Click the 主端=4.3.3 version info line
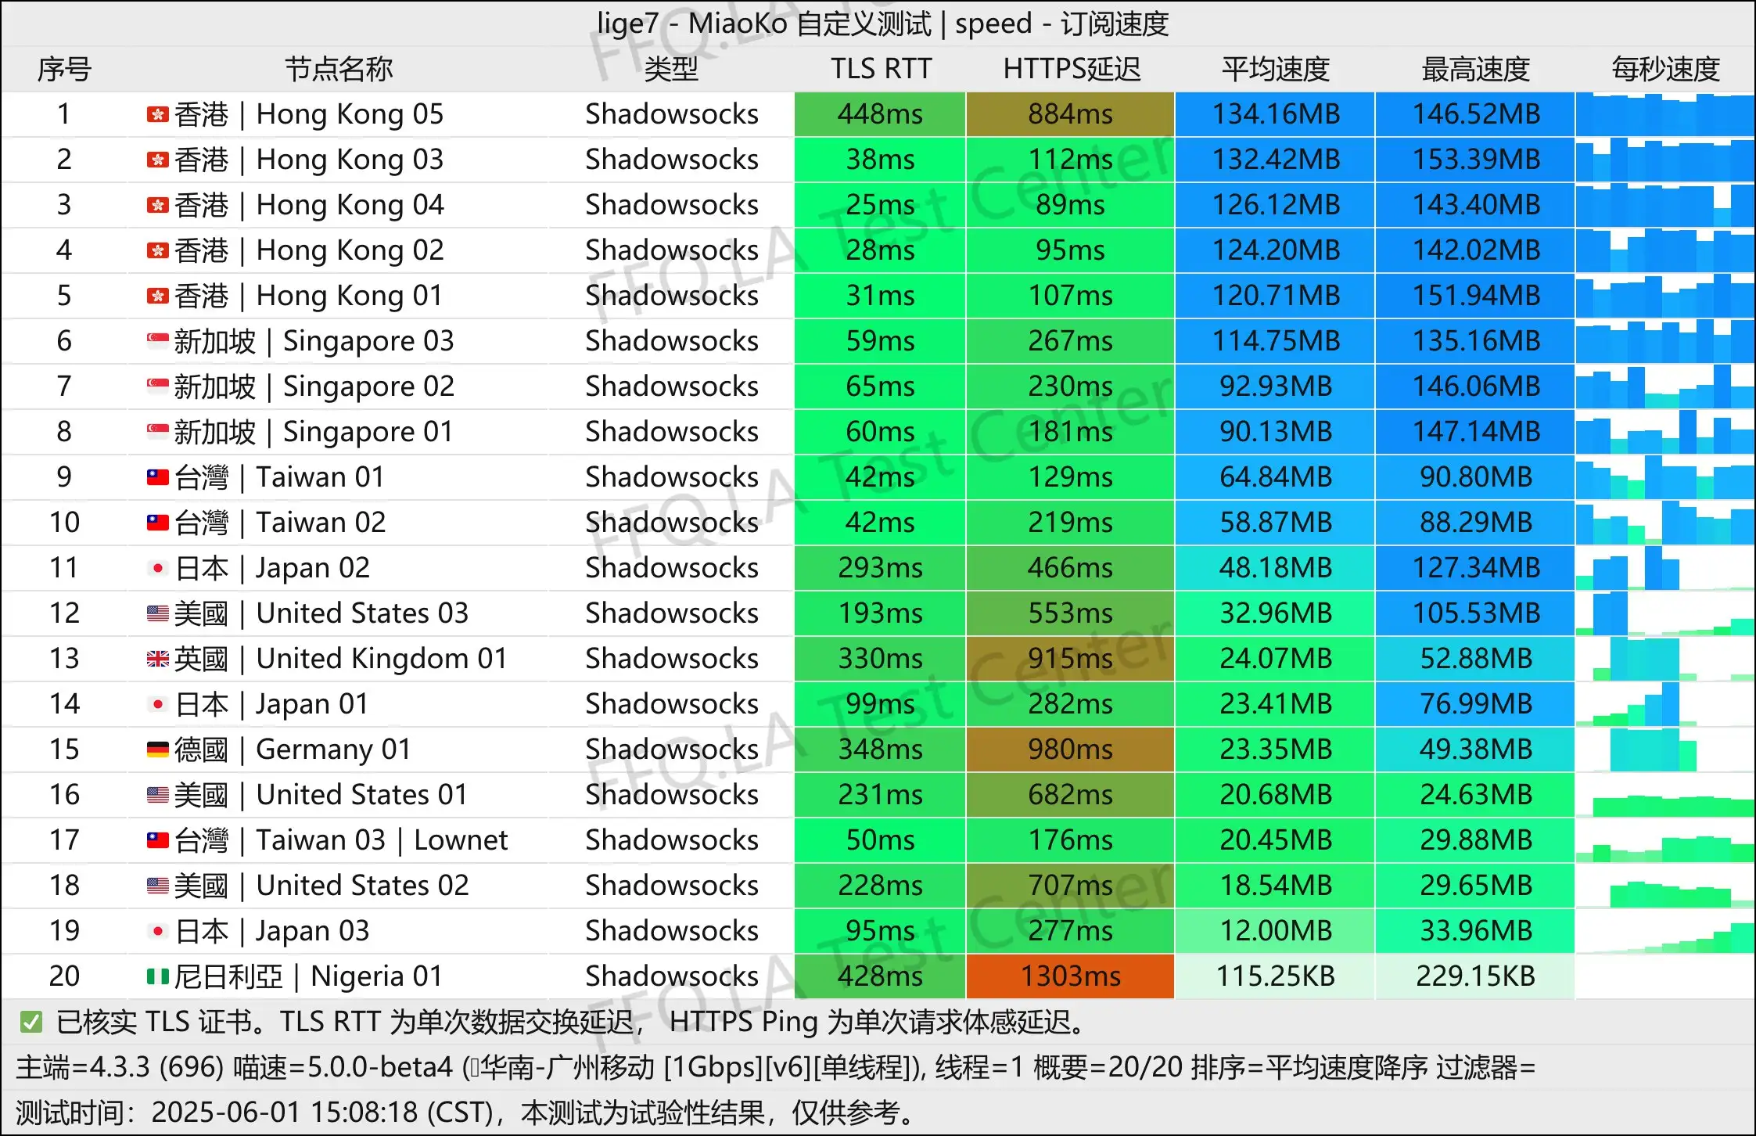 pyautogui.click(x=775, y=1067)
